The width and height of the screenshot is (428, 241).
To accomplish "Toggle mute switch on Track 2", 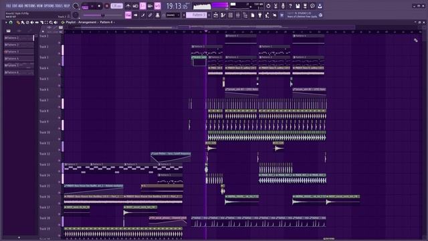I will click(60, 54).
